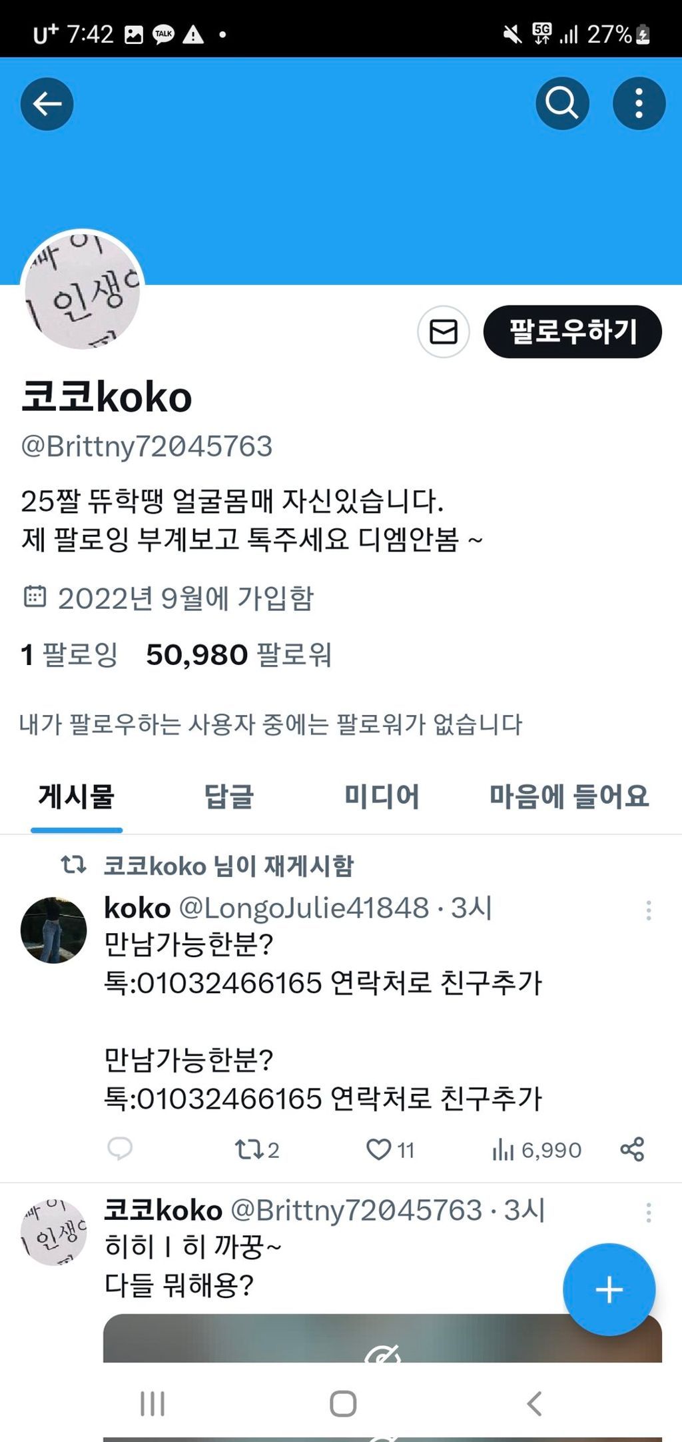Open the 50,980 팔로워 list
Image resolution: width=682 pixels, height=1442 pixels.
[x=238, y=655]
